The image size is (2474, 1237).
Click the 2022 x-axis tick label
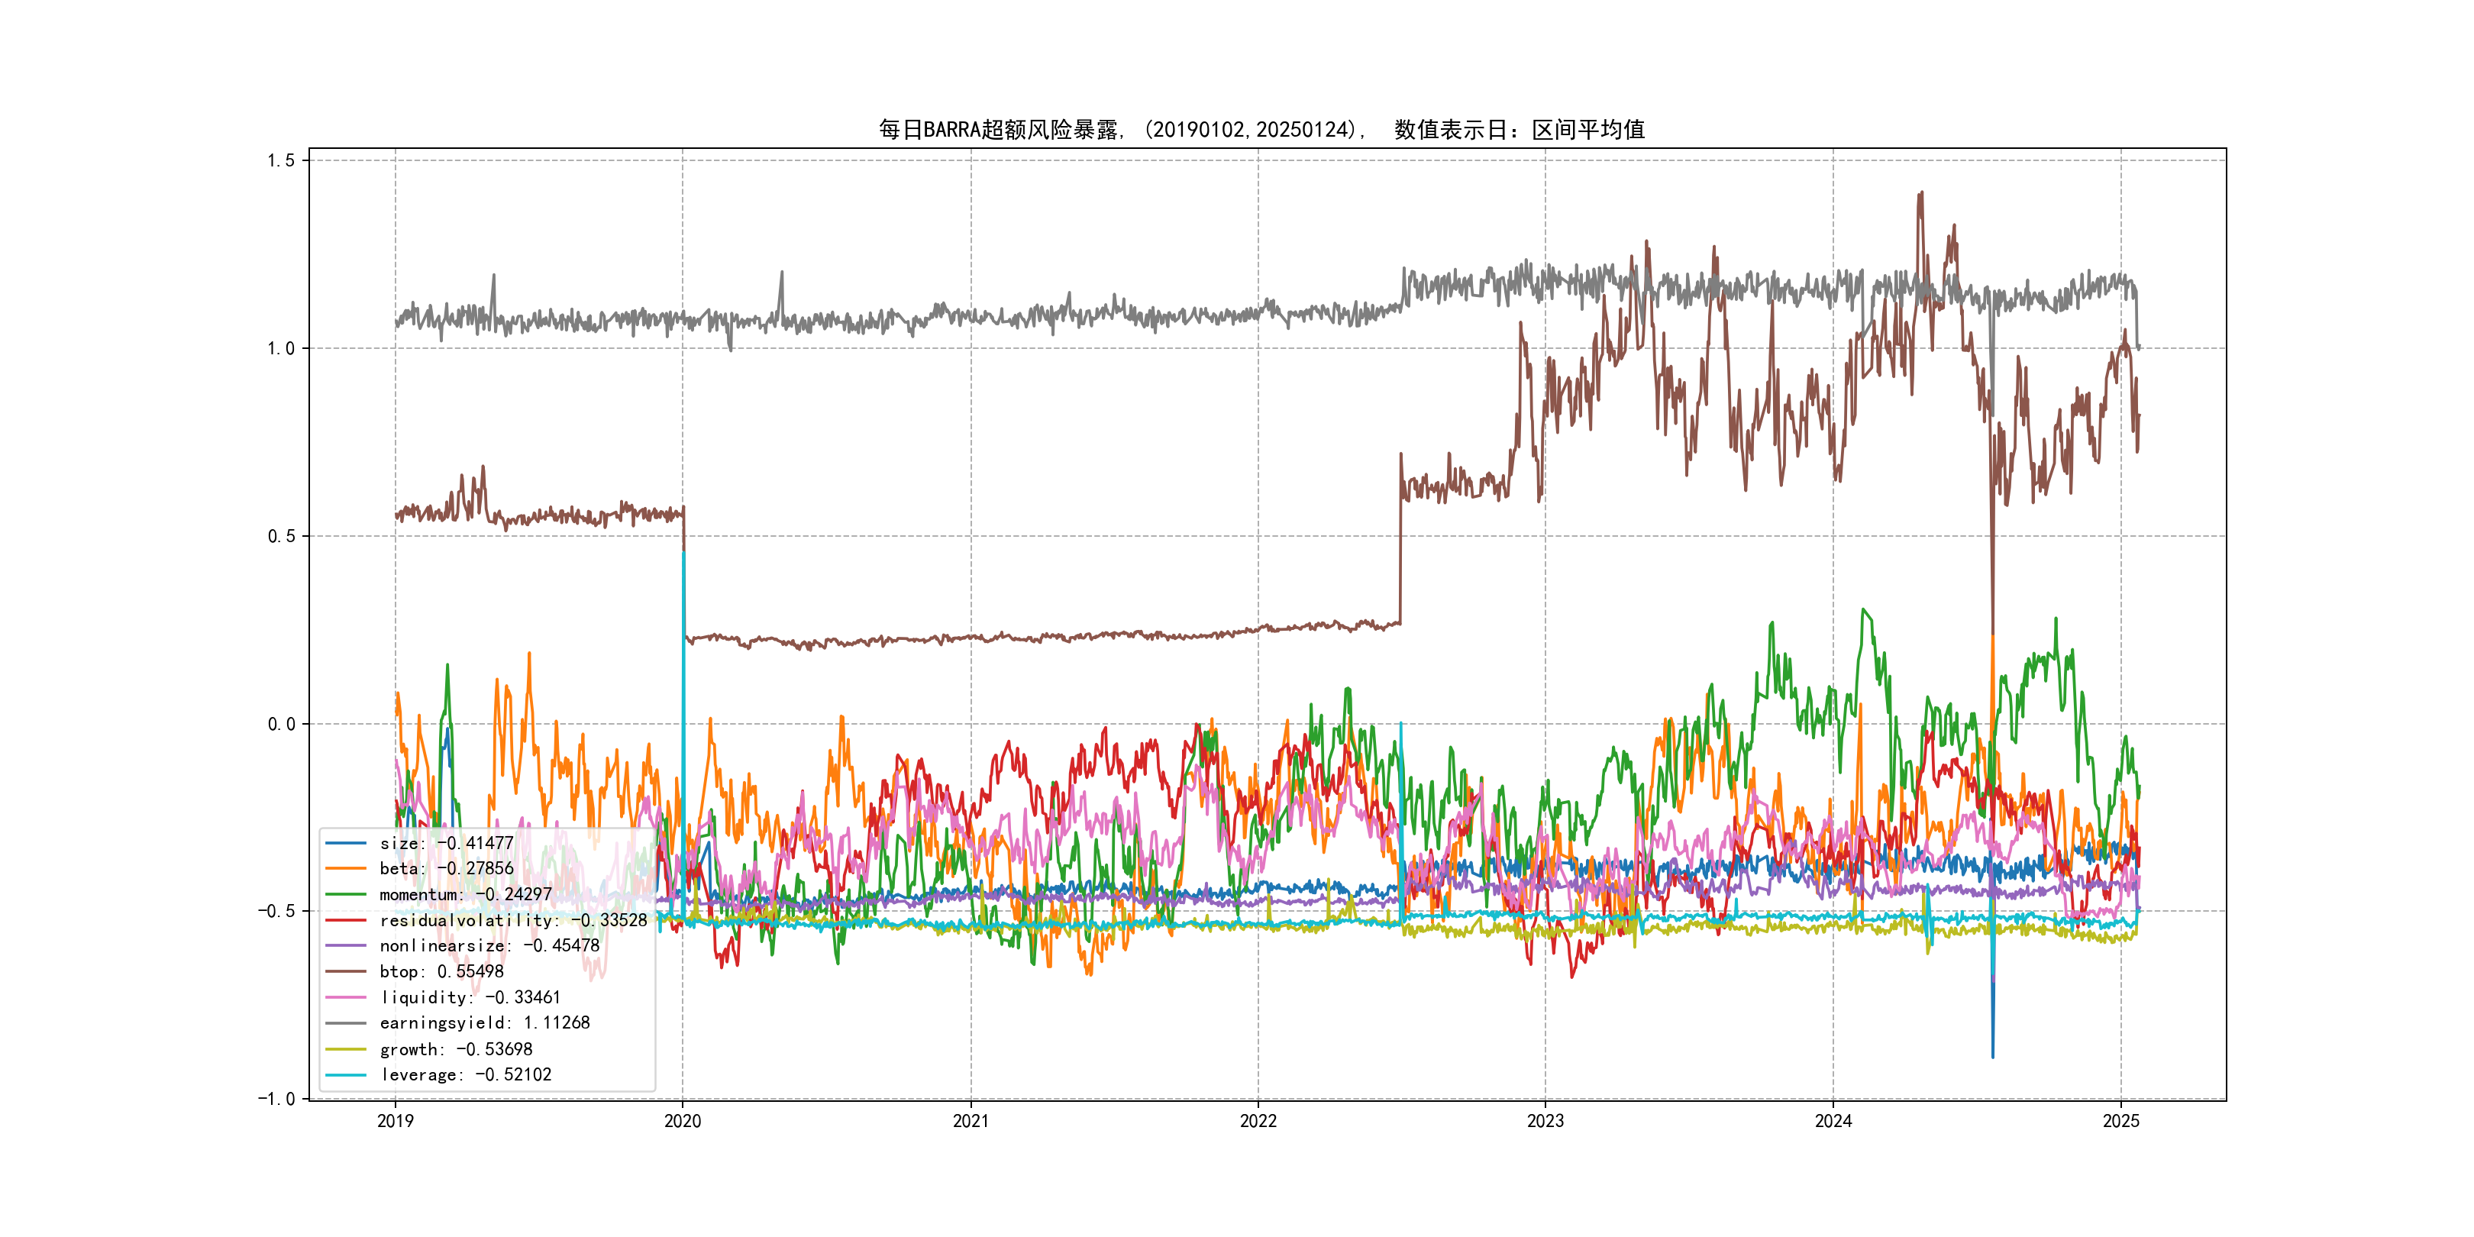pos(1258,1121)
